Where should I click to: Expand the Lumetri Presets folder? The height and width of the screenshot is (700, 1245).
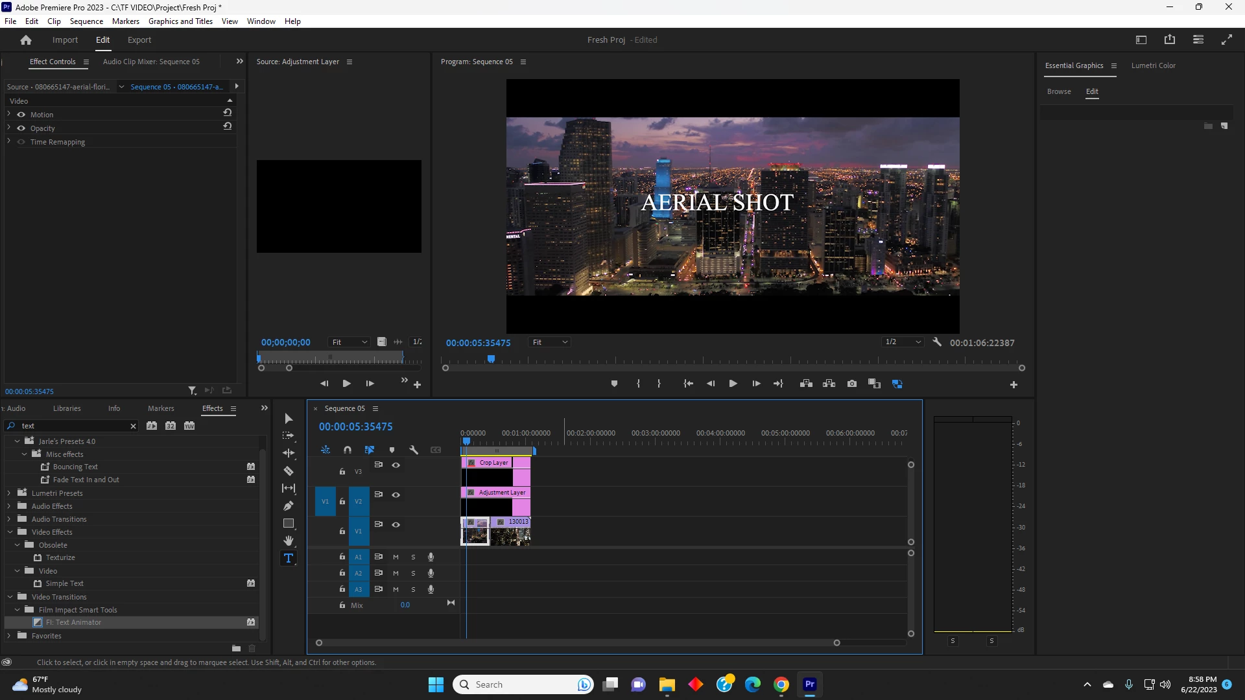click(9, 493)
